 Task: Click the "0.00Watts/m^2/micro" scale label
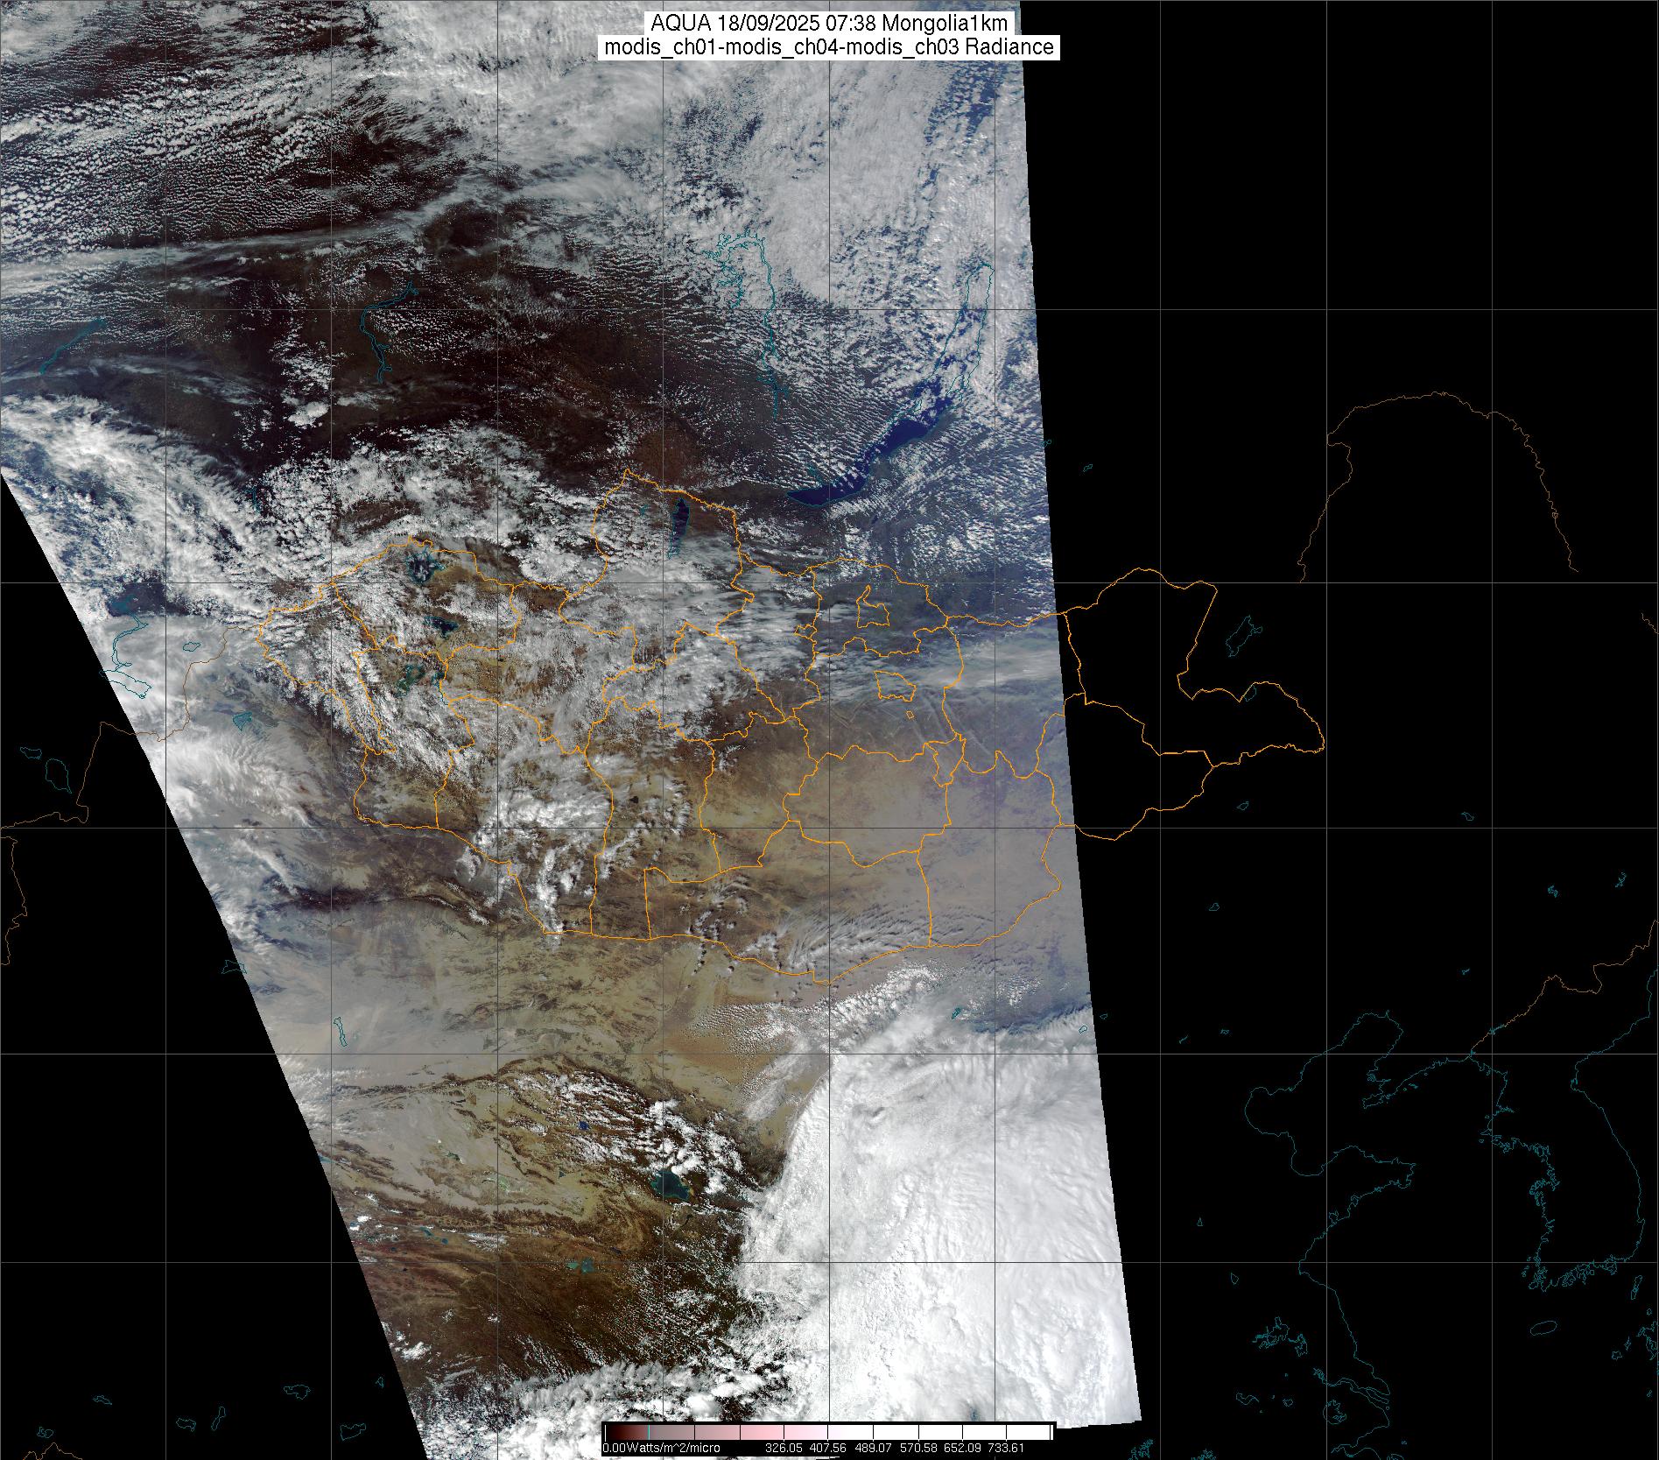tap(661, 1448)
